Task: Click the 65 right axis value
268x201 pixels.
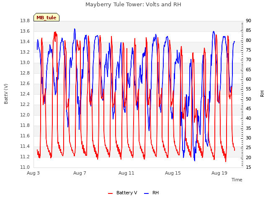Action: point(248,70)
